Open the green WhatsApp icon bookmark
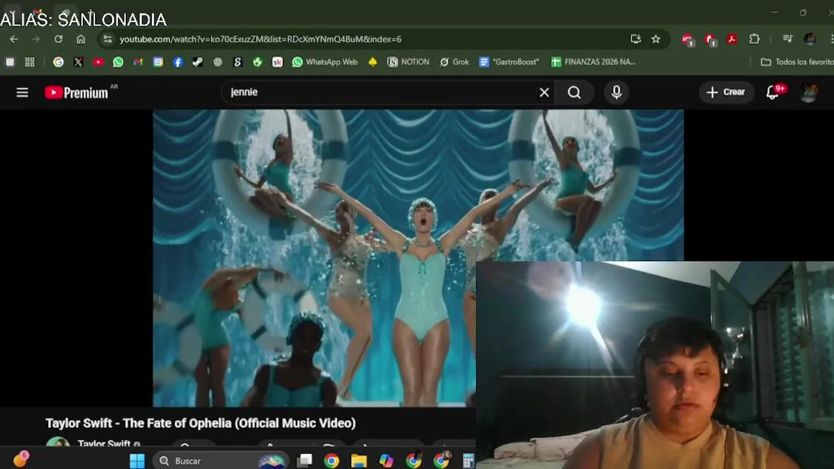Viewport: 834px width, 469px height. (x=118, y=62)
